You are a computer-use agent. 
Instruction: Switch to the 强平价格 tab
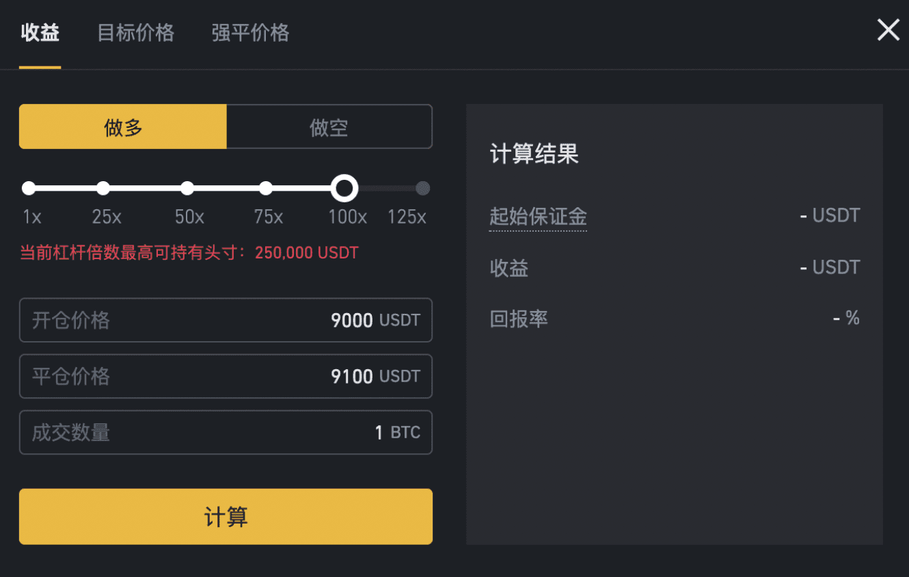(249, 33)
